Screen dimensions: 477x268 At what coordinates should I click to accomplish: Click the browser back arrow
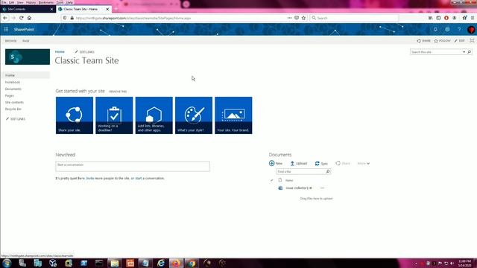pyautogui.click(x=5, y=18)
